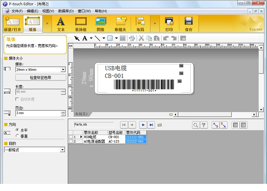Expand the line tool dropdown arrow
Screen dimensions: 267x191
pyautogui.click(x=104, y=38)
